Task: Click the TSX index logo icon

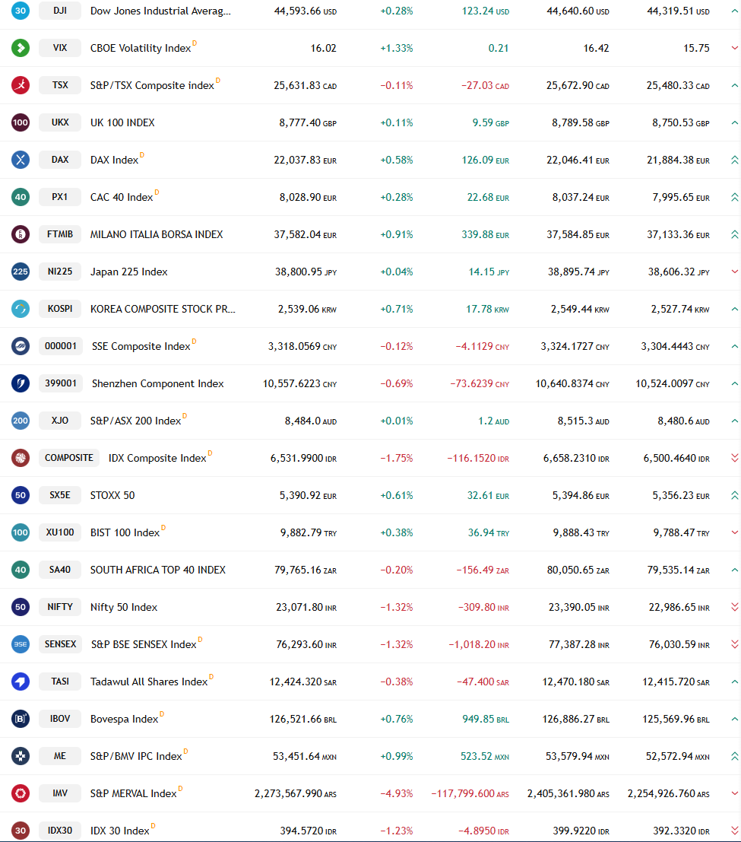Action: (x=21, y=85)
